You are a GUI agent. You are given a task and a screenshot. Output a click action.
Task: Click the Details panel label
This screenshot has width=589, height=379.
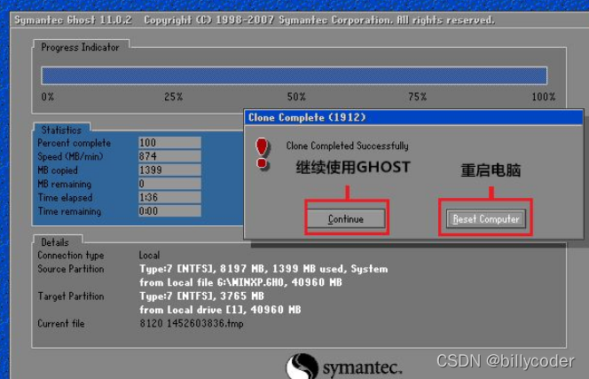[55, 242]
